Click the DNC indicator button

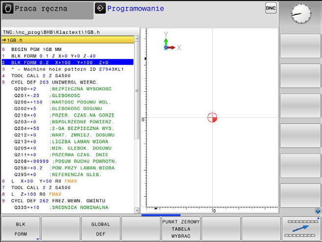(270, 8)
